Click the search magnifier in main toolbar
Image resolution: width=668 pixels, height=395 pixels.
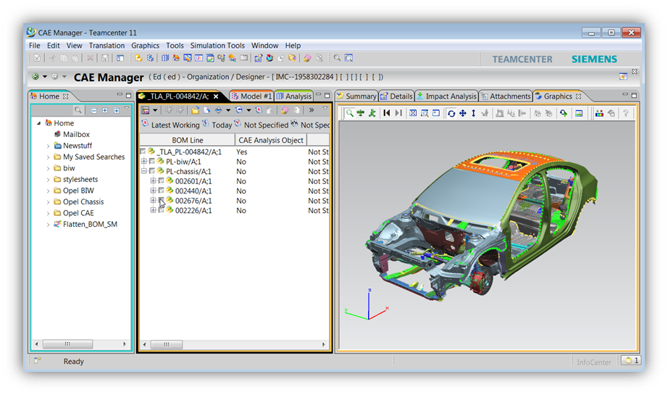point(337,58)
